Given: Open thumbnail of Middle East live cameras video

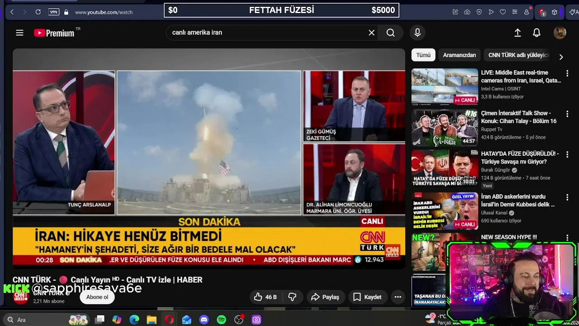Looking at the screenshot, I should click(x=445, y=86).
